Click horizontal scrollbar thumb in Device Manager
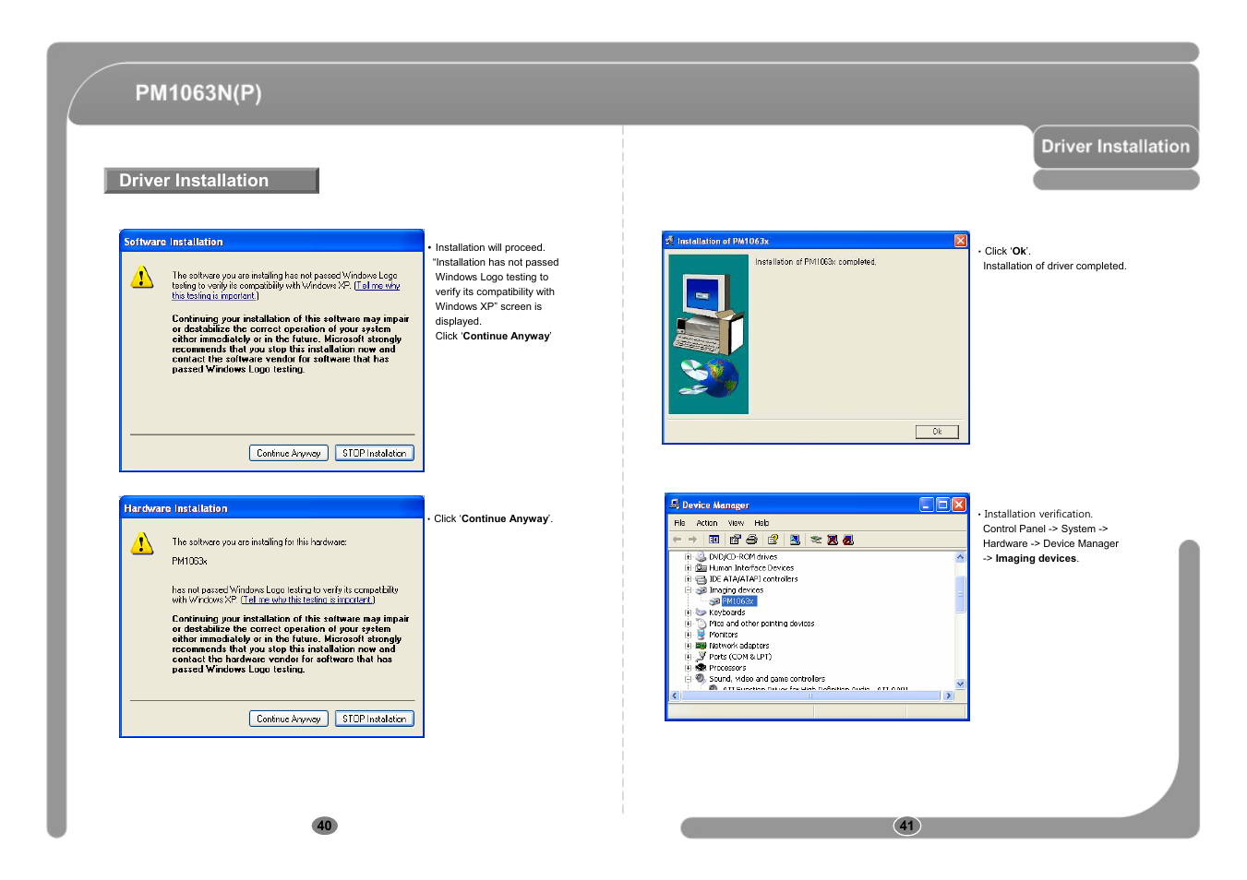Viewport: 1247px width, 880px height. point(811,696)
